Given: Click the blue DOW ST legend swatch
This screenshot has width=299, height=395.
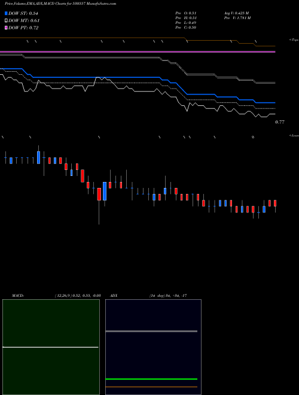Looking at the screenshot, I should 7,13.
